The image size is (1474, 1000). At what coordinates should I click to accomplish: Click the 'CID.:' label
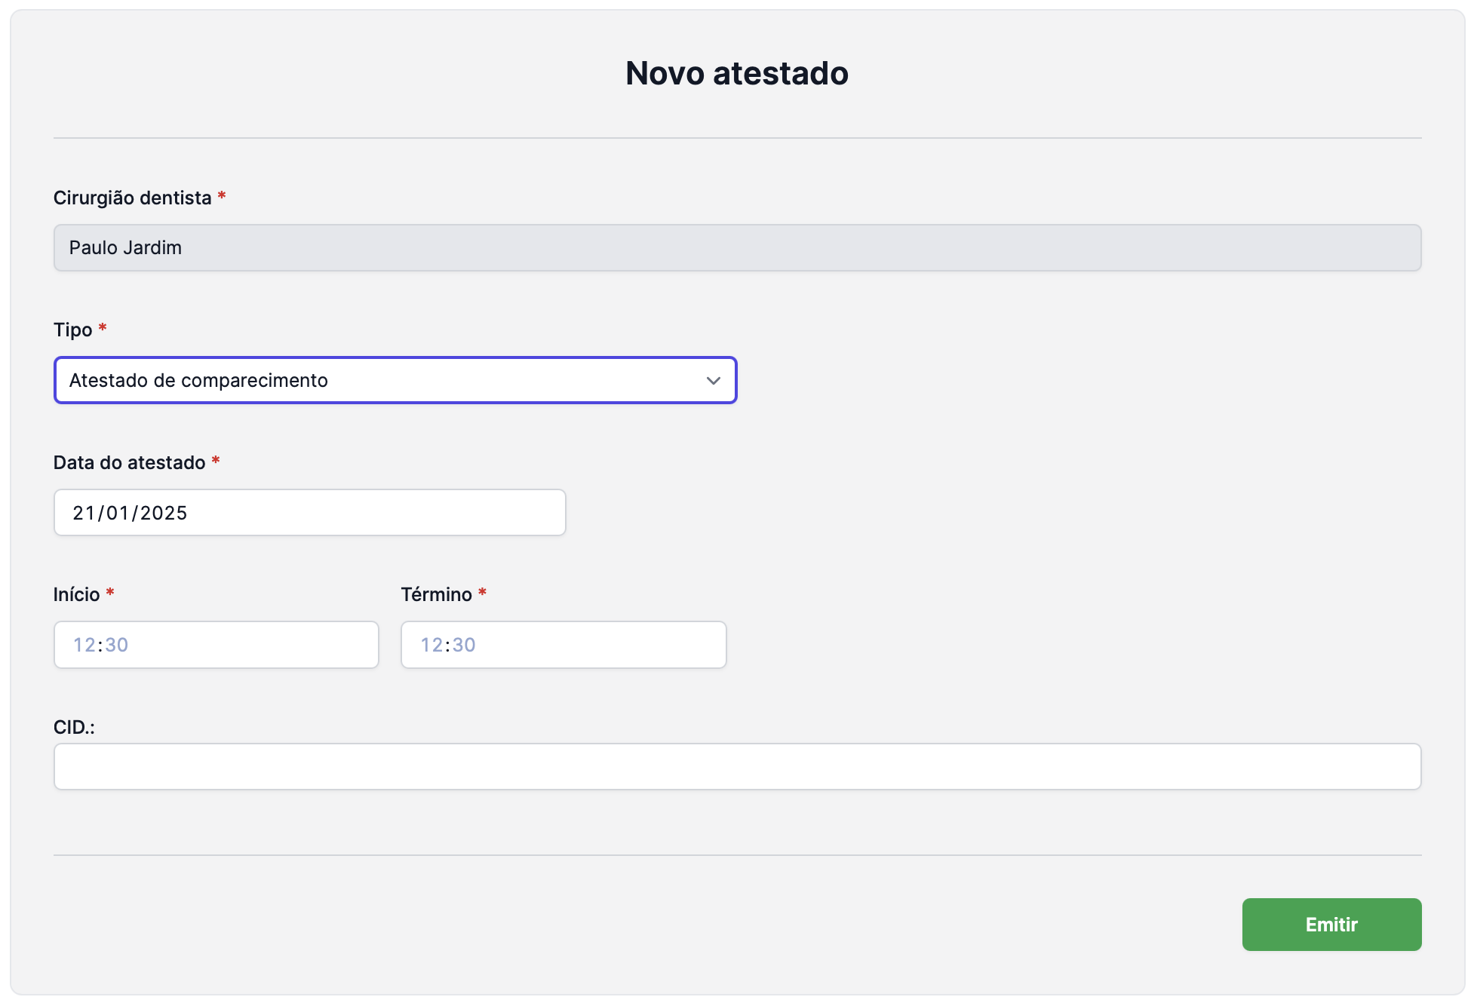(74, 728)
